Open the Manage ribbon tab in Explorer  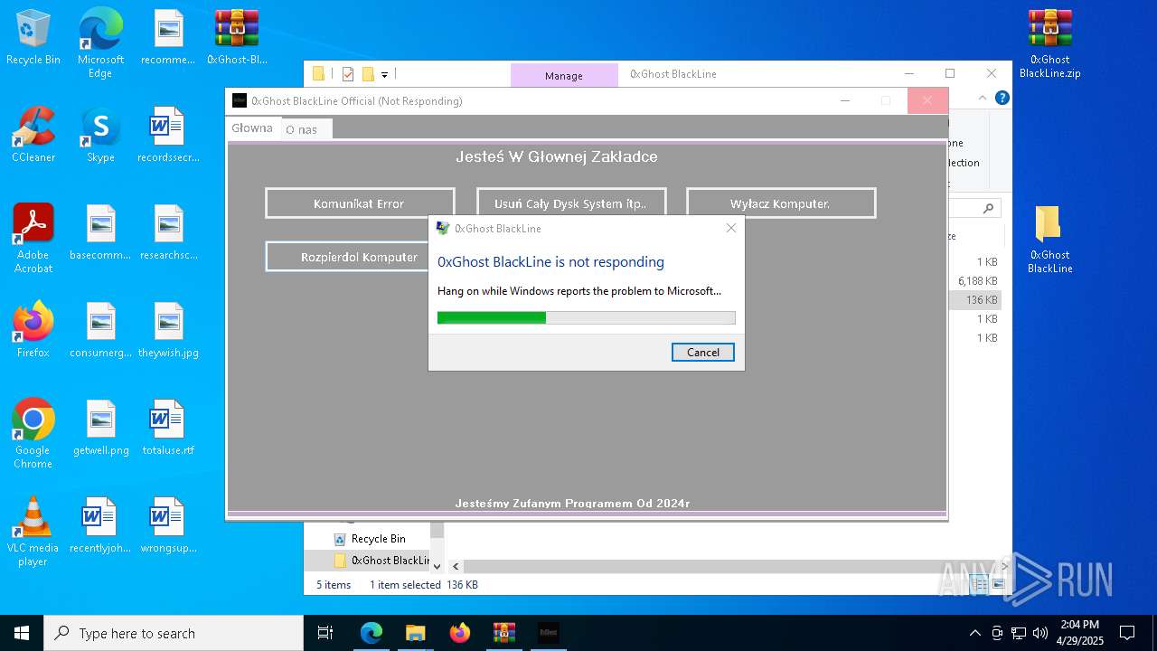(564, 76)
